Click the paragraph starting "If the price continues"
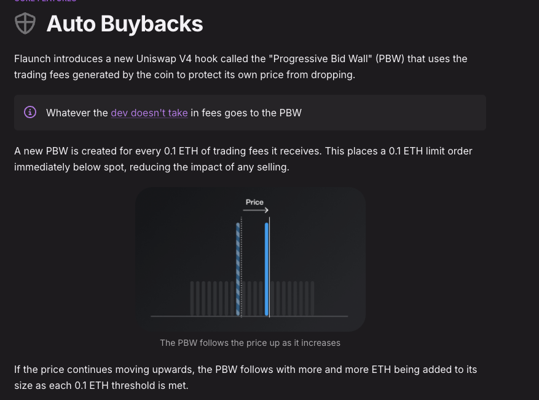Screen dimensions: 539x400 (x=245, y=377)
